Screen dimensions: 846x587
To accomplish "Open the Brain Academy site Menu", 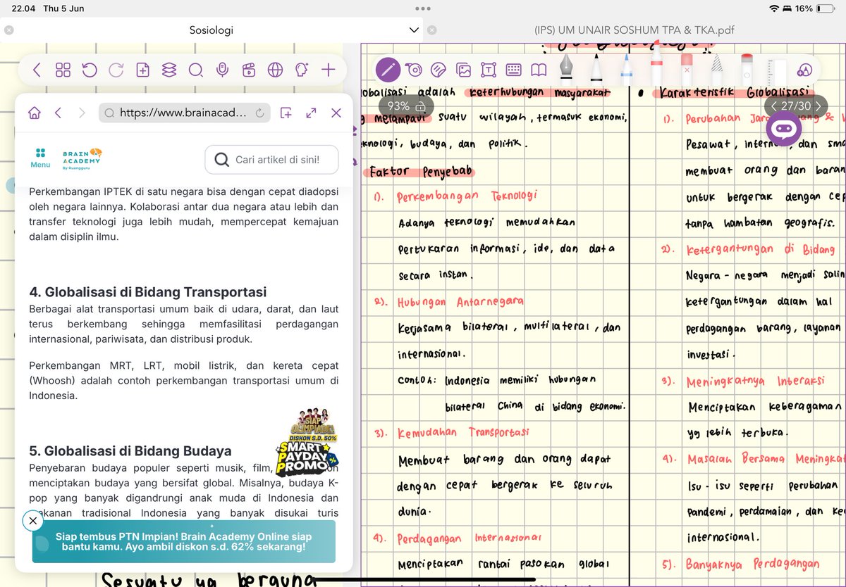I will [40, 158].
